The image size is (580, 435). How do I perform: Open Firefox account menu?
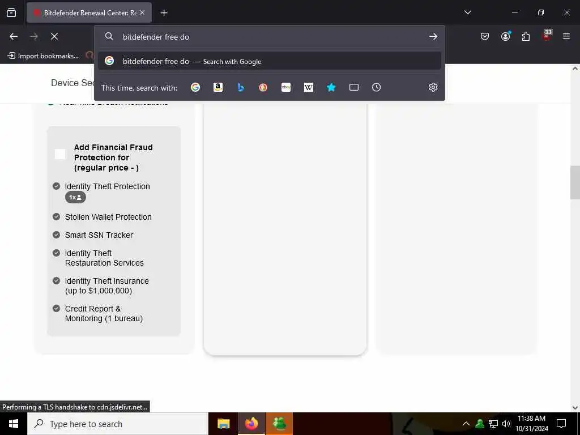click(x=505, y=36)
